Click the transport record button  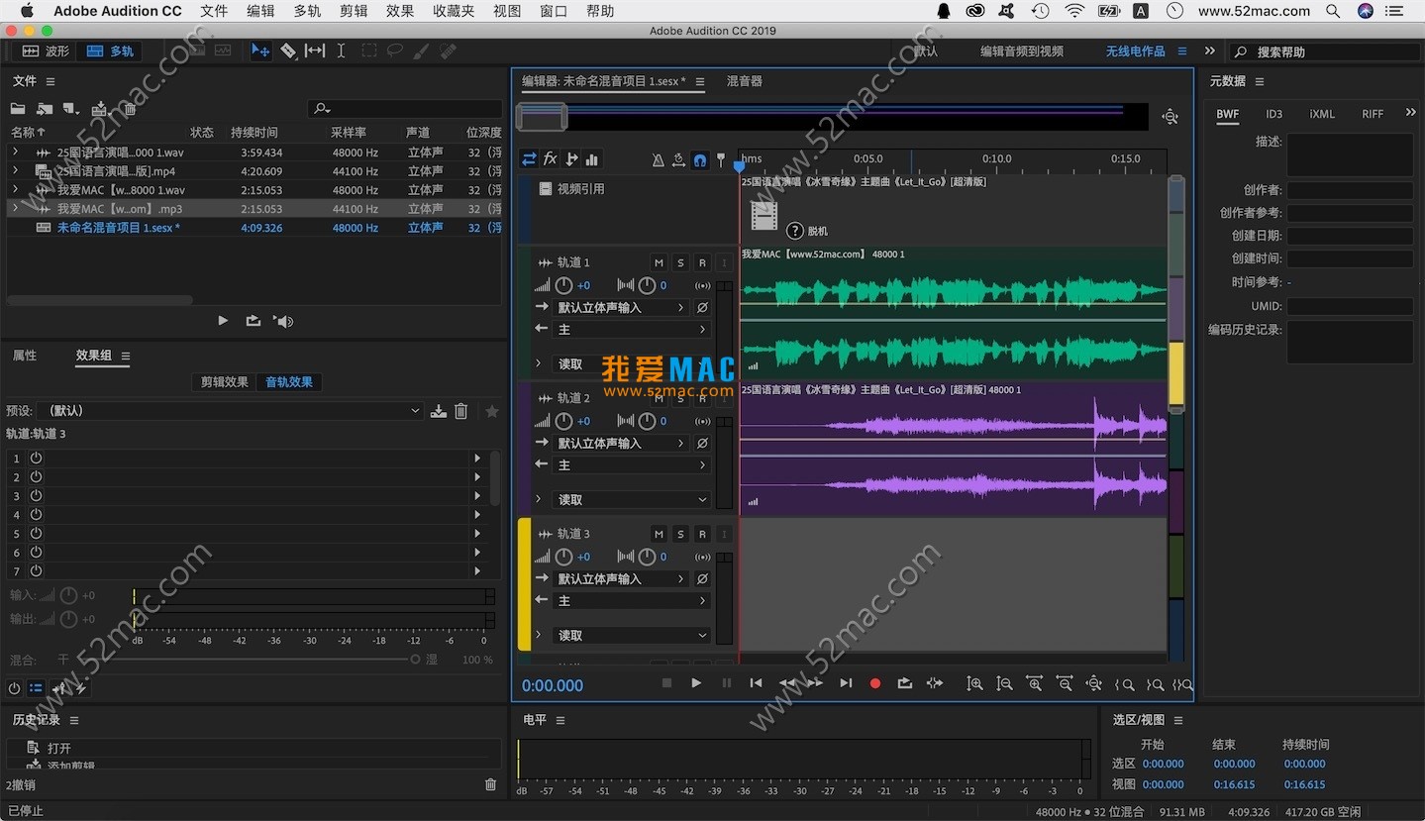(x=874, y=683)
